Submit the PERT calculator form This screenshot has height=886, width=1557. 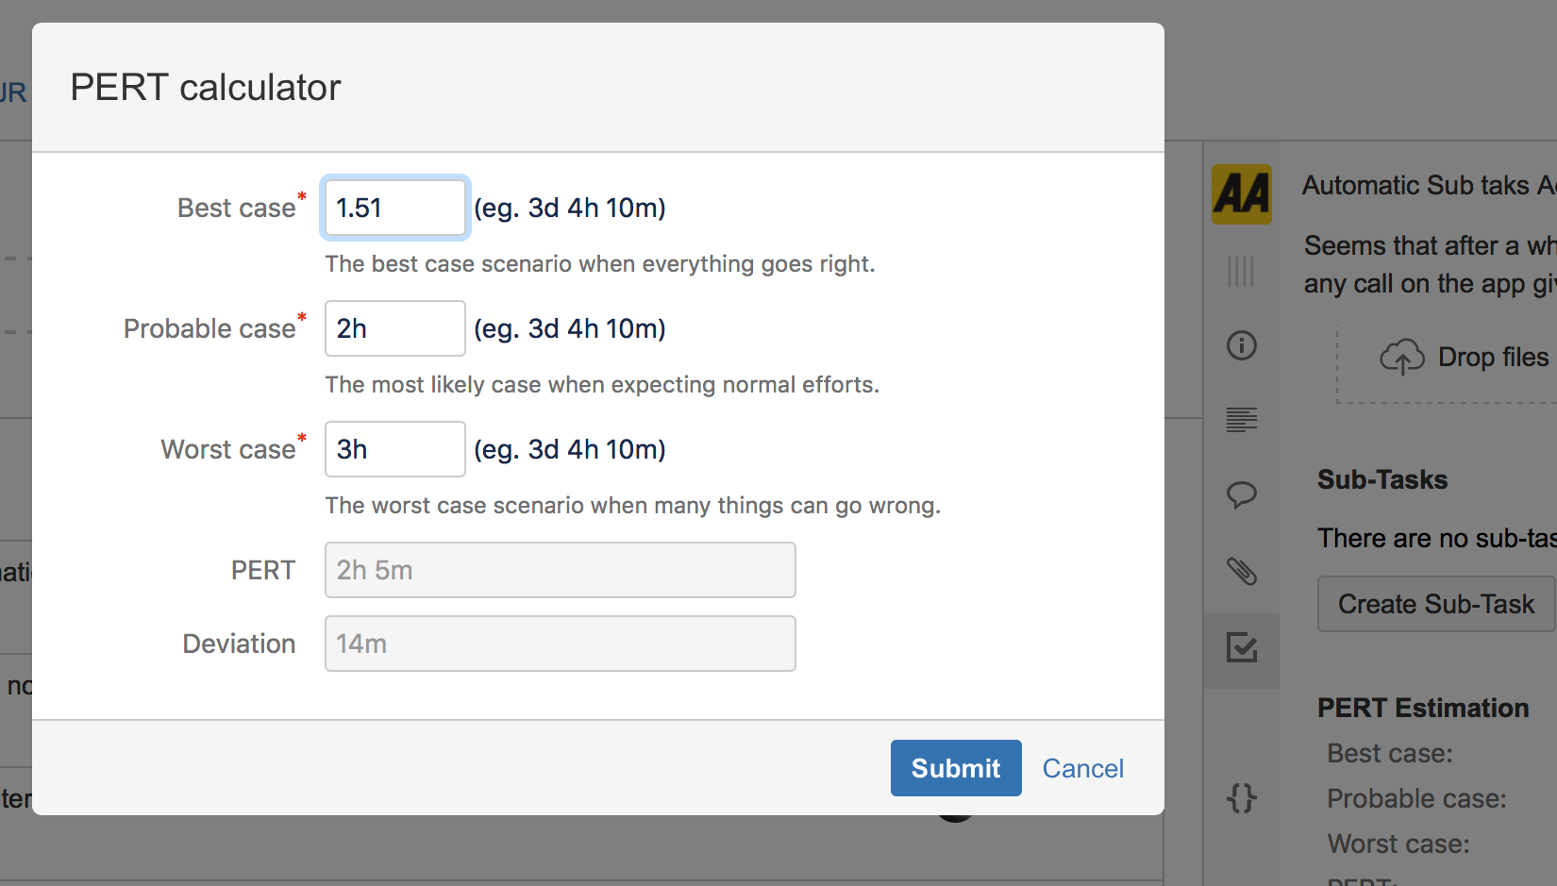955,768
